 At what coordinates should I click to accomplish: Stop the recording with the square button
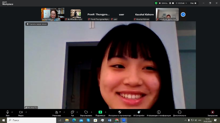[x=173, y=3]
